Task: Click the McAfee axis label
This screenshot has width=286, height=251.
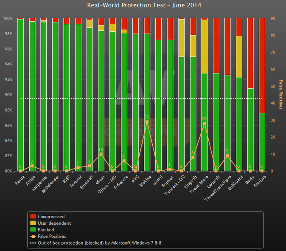Action: click(146, 181)
